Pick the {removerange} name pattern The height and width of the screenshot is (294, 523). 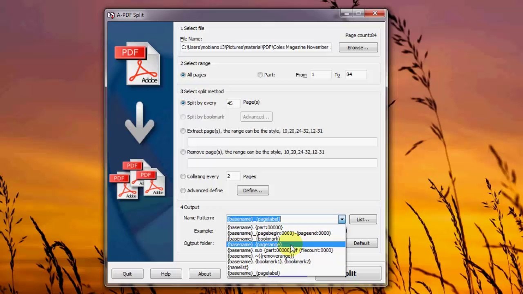click(x=286, y=256)
